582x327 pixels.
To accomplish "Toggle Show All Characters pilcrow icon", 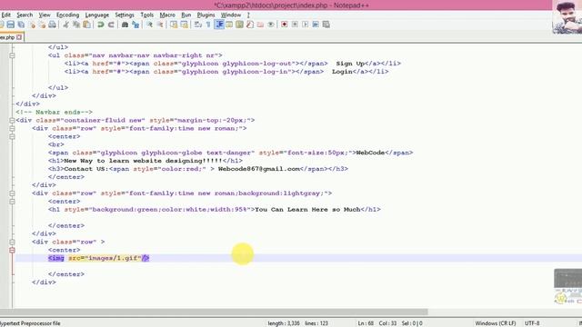I will click(x=208, y=25).
